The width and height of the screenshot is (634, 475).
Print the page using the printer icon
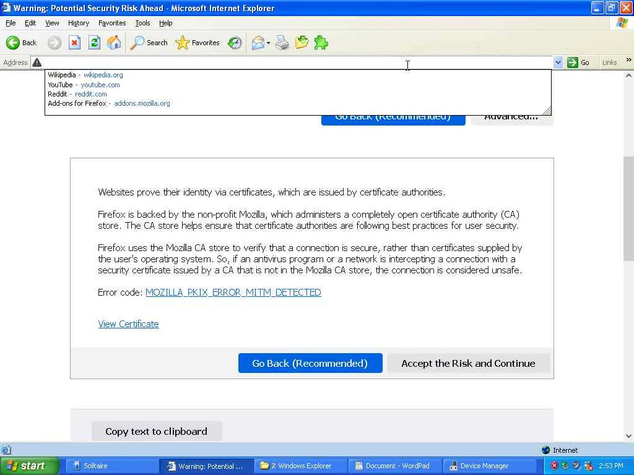(282, 43)
